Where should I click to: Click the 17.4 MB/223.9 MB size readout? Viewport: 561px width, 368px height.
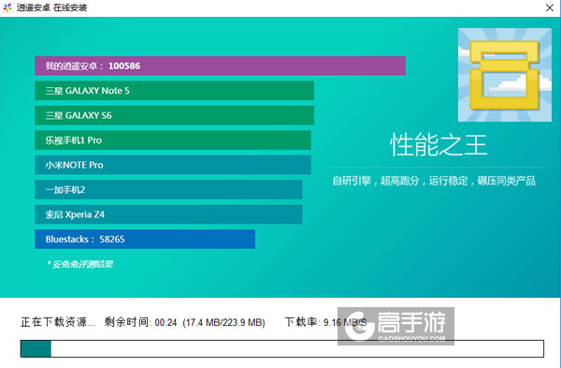click(224, 322)
